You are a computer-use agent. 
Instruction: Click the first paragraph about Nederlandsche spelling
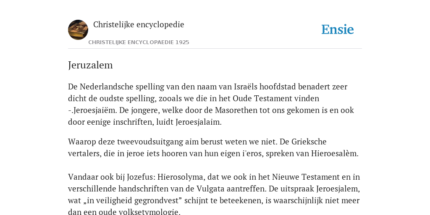tap(211, 104)
